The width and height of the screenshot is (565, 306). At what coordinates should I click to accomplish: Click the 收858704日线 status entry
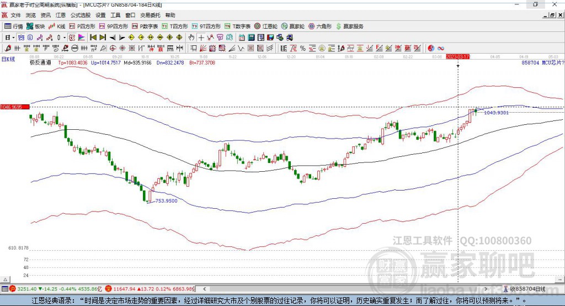point(524,289)
